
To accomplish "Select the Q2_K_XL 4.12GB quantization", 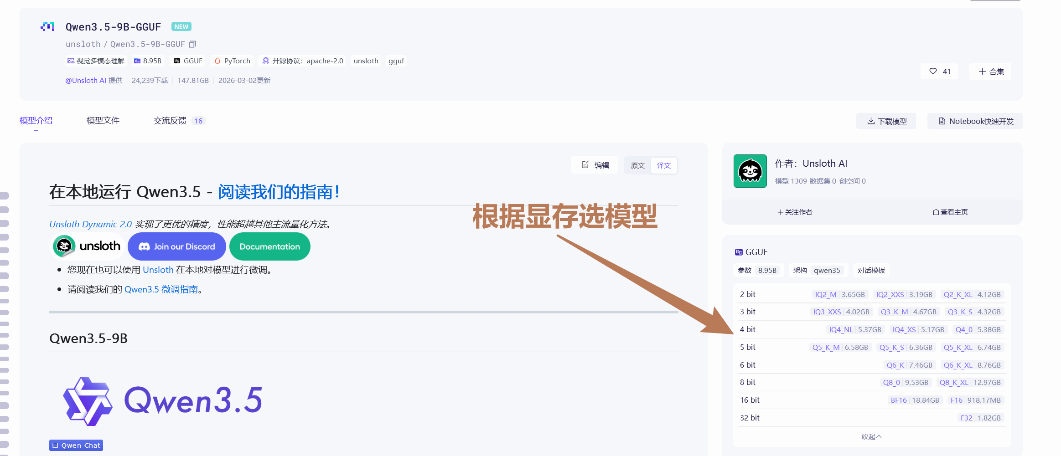I will (x=972, y=295).
